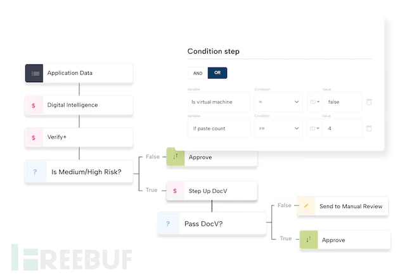Image resolution: width=412 pixels, height=275 pixels.
Task: Click the Is virtual machine variable field
Action: tap(219, 102)
